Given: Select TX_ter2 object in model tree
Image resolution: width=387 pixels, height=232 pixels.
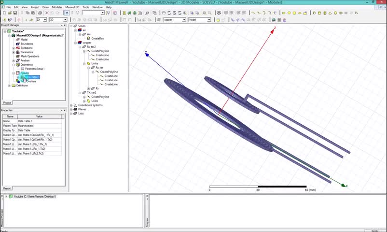Looking at the screenshot, I should [x=92, y=93].
